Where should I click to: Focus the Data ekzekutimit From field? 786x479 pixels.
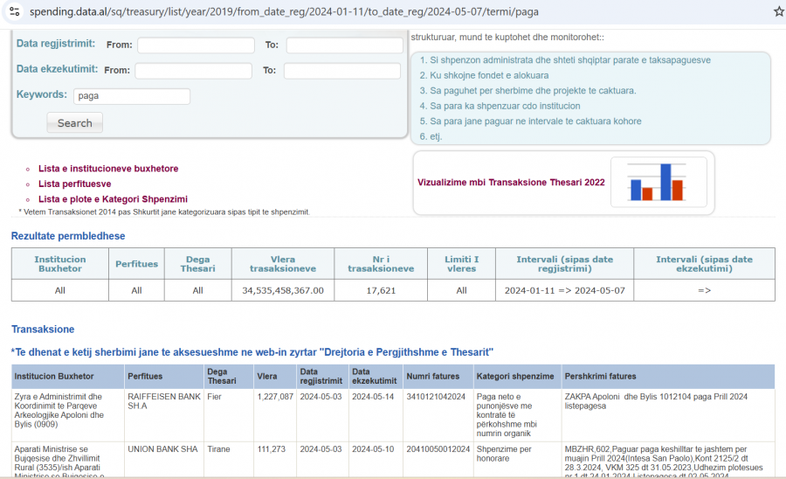click(x=194, y=71)
